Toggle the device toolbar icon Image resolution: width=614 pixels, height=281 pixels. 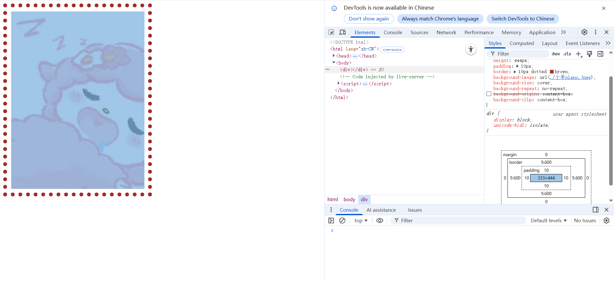(x=342, y=32)
